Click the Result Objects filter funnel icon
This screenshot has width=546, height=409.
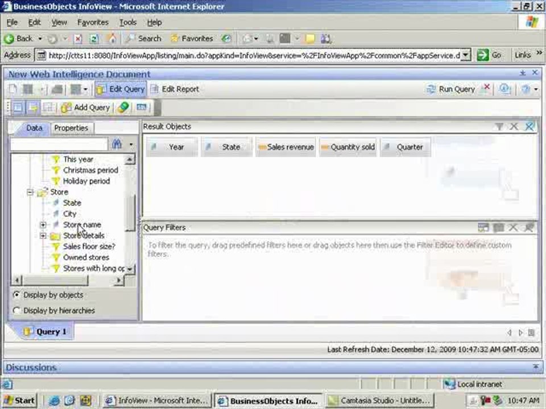(499, 127)
